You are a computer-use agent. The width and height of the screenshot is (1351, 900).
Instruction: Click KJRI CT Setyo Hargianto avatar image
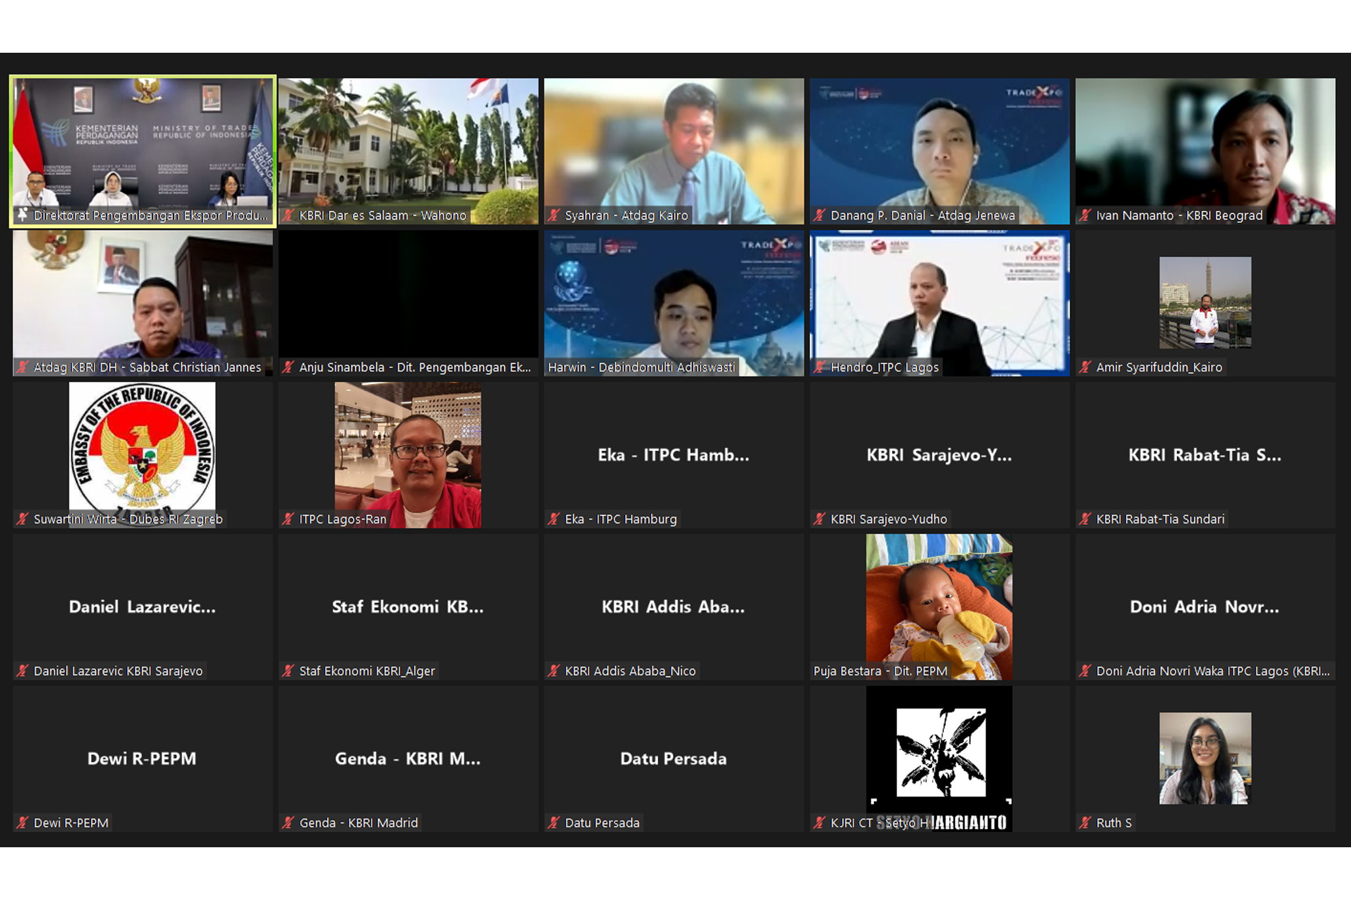click(x=939, y=758)
